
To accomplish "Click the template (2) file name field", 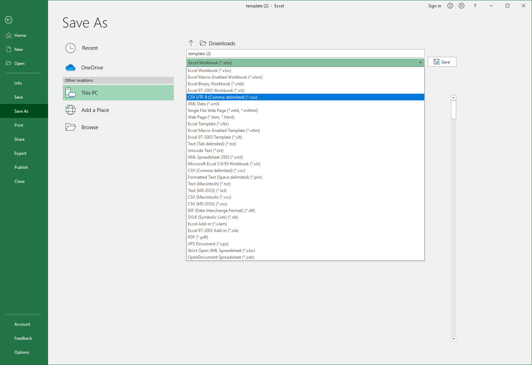I will click(305, 54).
